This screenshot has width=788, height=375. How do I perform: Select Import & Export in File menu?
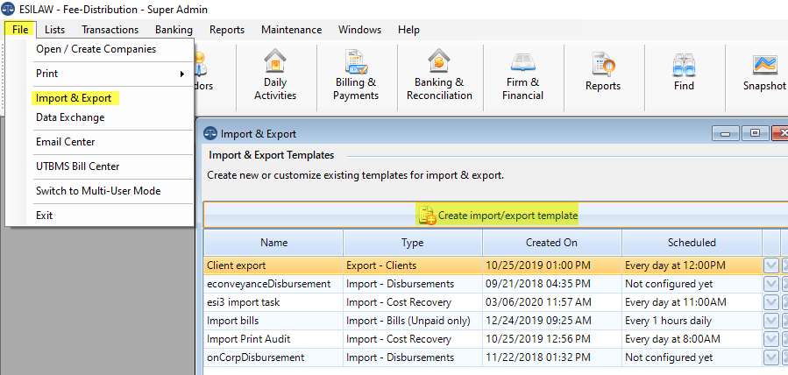(x=74, y=98)
